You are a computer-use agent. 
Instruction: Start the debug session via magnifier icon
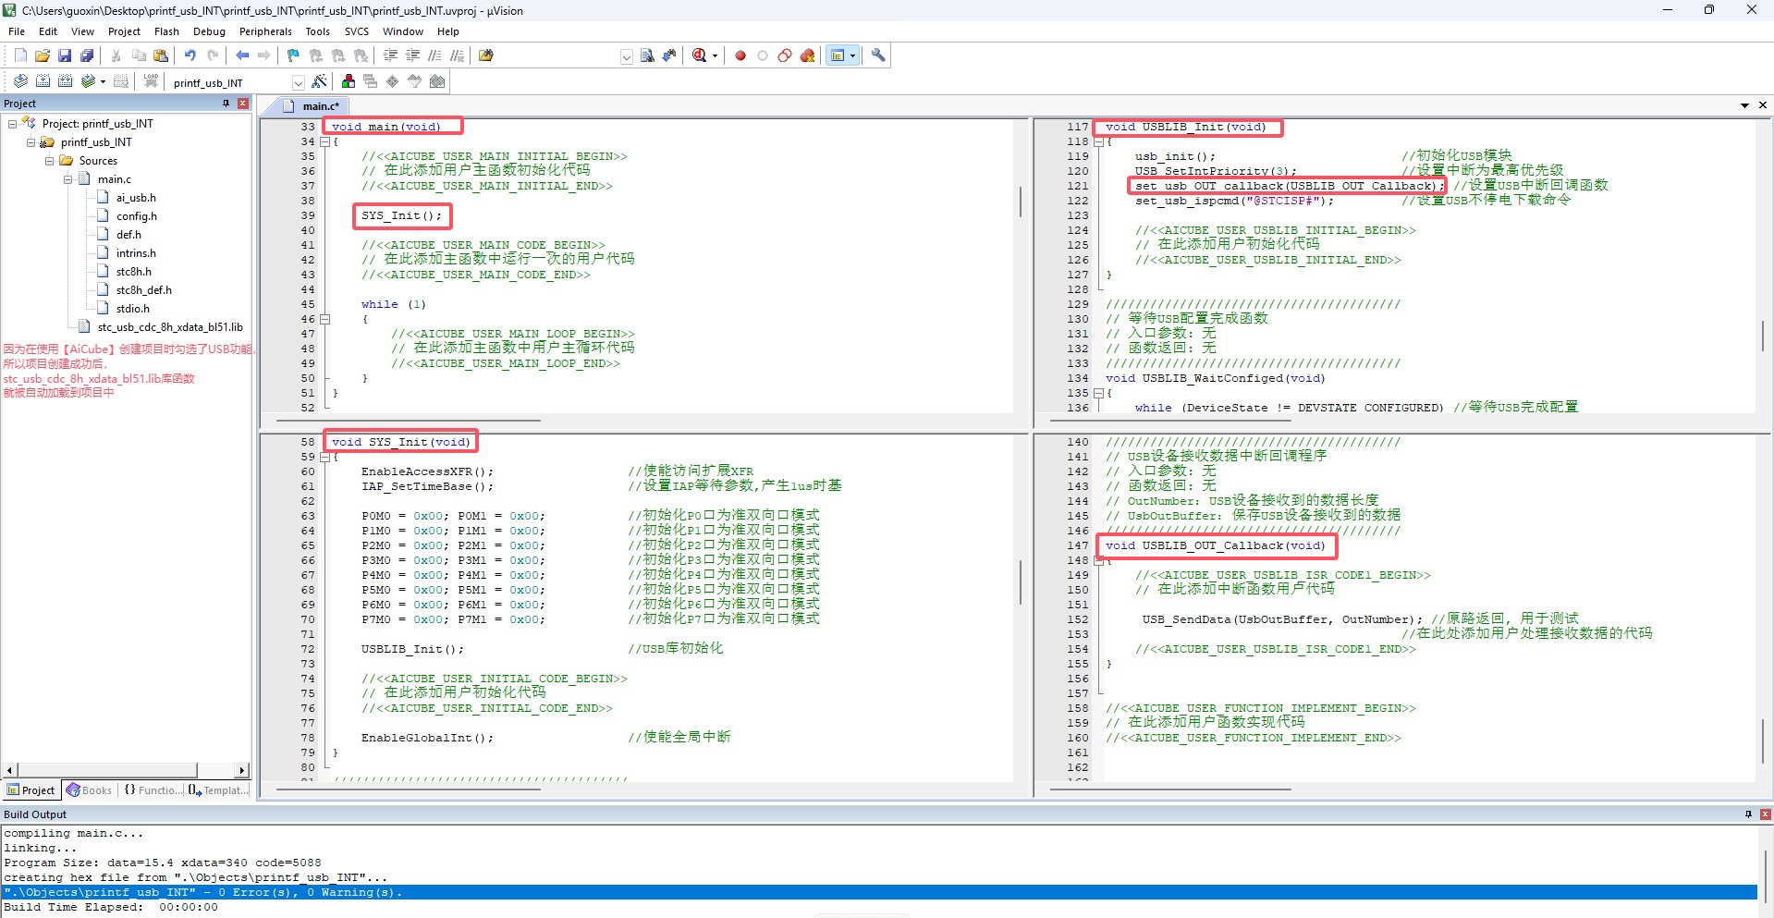(x=699, y=55)
